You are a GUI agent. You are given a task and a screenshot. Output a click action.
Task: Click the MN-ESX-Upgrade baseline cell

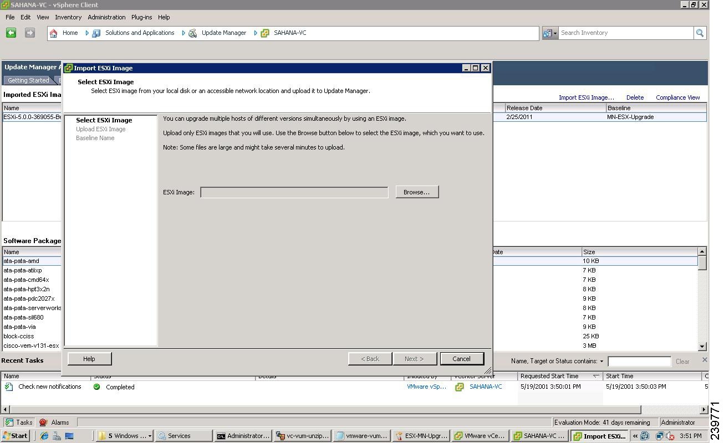656,117
